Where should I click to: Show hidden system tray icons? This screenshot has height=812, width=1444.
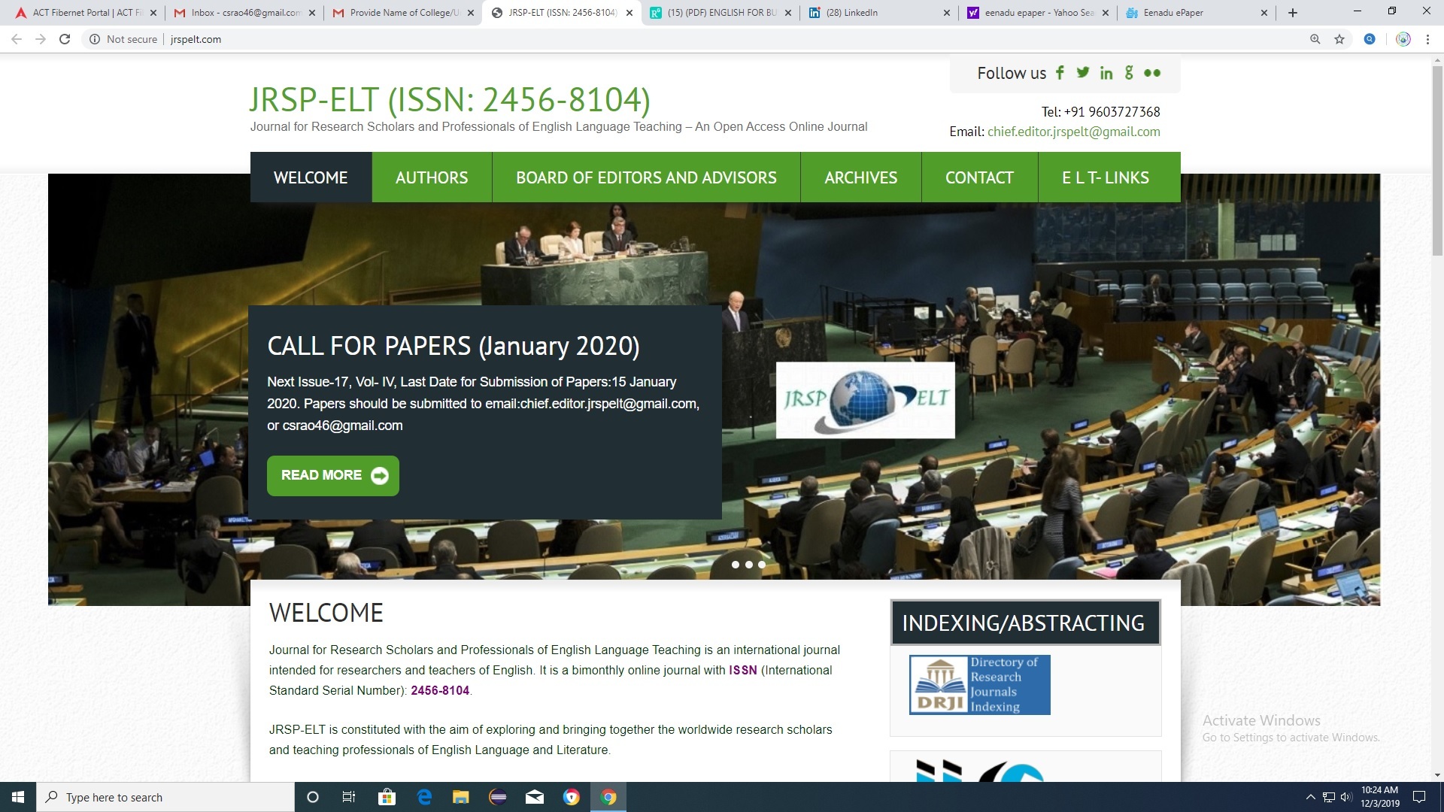click(1310, 797)
